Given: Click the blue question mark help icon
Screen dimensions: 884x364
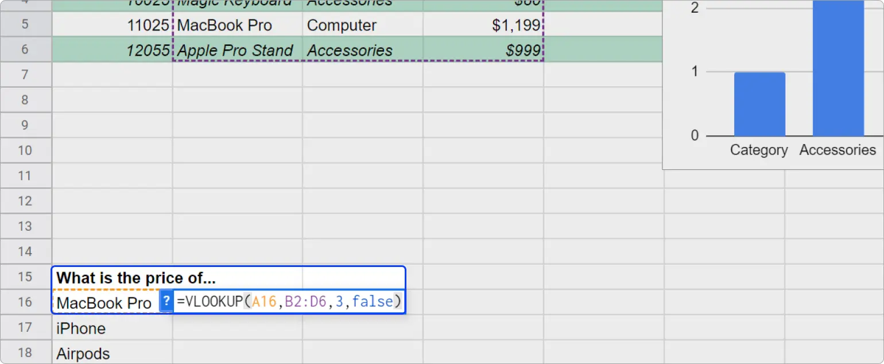Looking at the screenshot, I should [x=166, y=301].
